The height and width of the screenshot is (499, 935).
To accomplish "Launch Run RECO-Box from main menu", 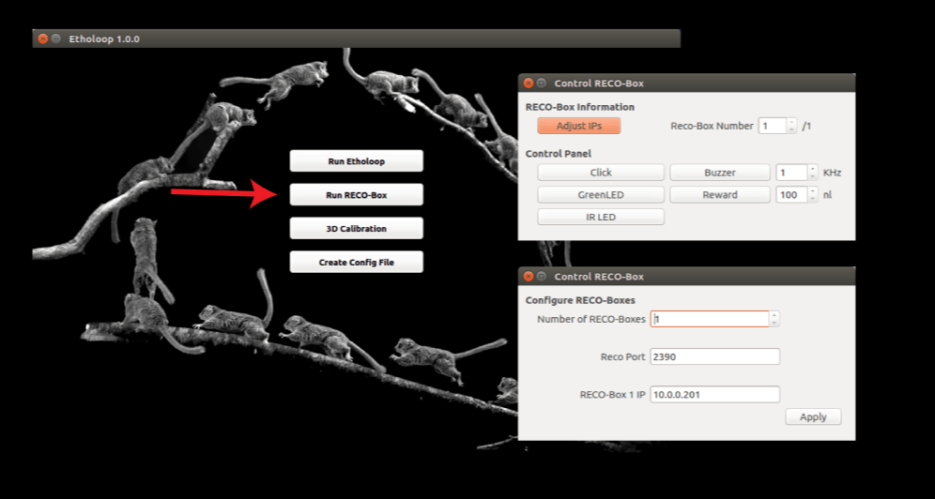I will pyautogui.click(x=356, y=195).
